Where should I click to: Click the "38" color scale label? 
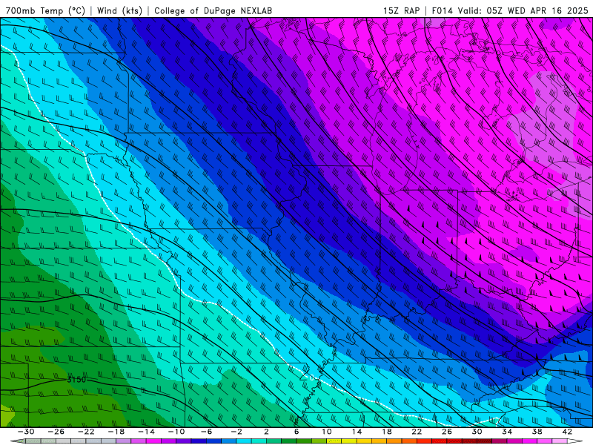pyautogui.click(x=537, y=432)
